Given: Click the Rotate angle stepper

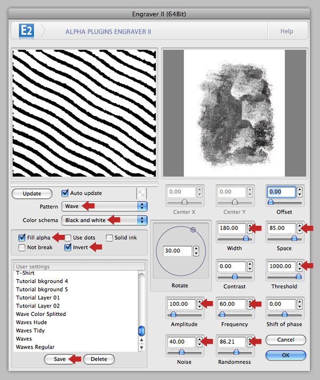Looking at the screenshot, I should (x=196, y=251).
